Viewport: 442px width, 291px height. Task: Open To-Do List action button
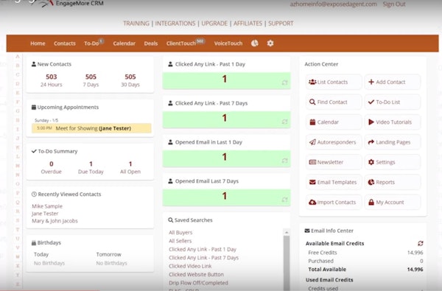(x=393, y=102)
